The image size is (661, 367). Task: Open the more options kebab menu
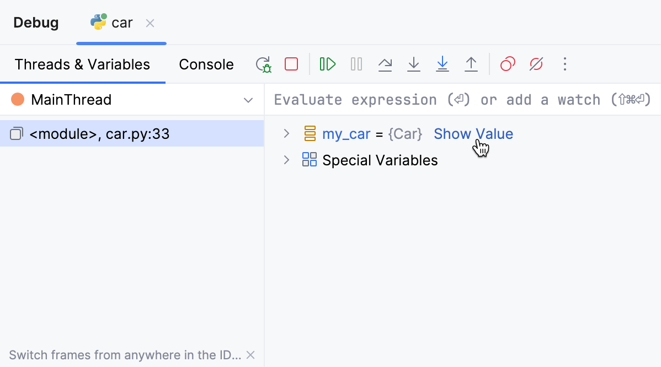point(564,64)
